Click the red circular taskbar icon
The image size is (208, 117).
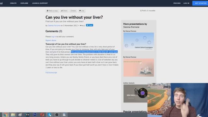(42, 115)
